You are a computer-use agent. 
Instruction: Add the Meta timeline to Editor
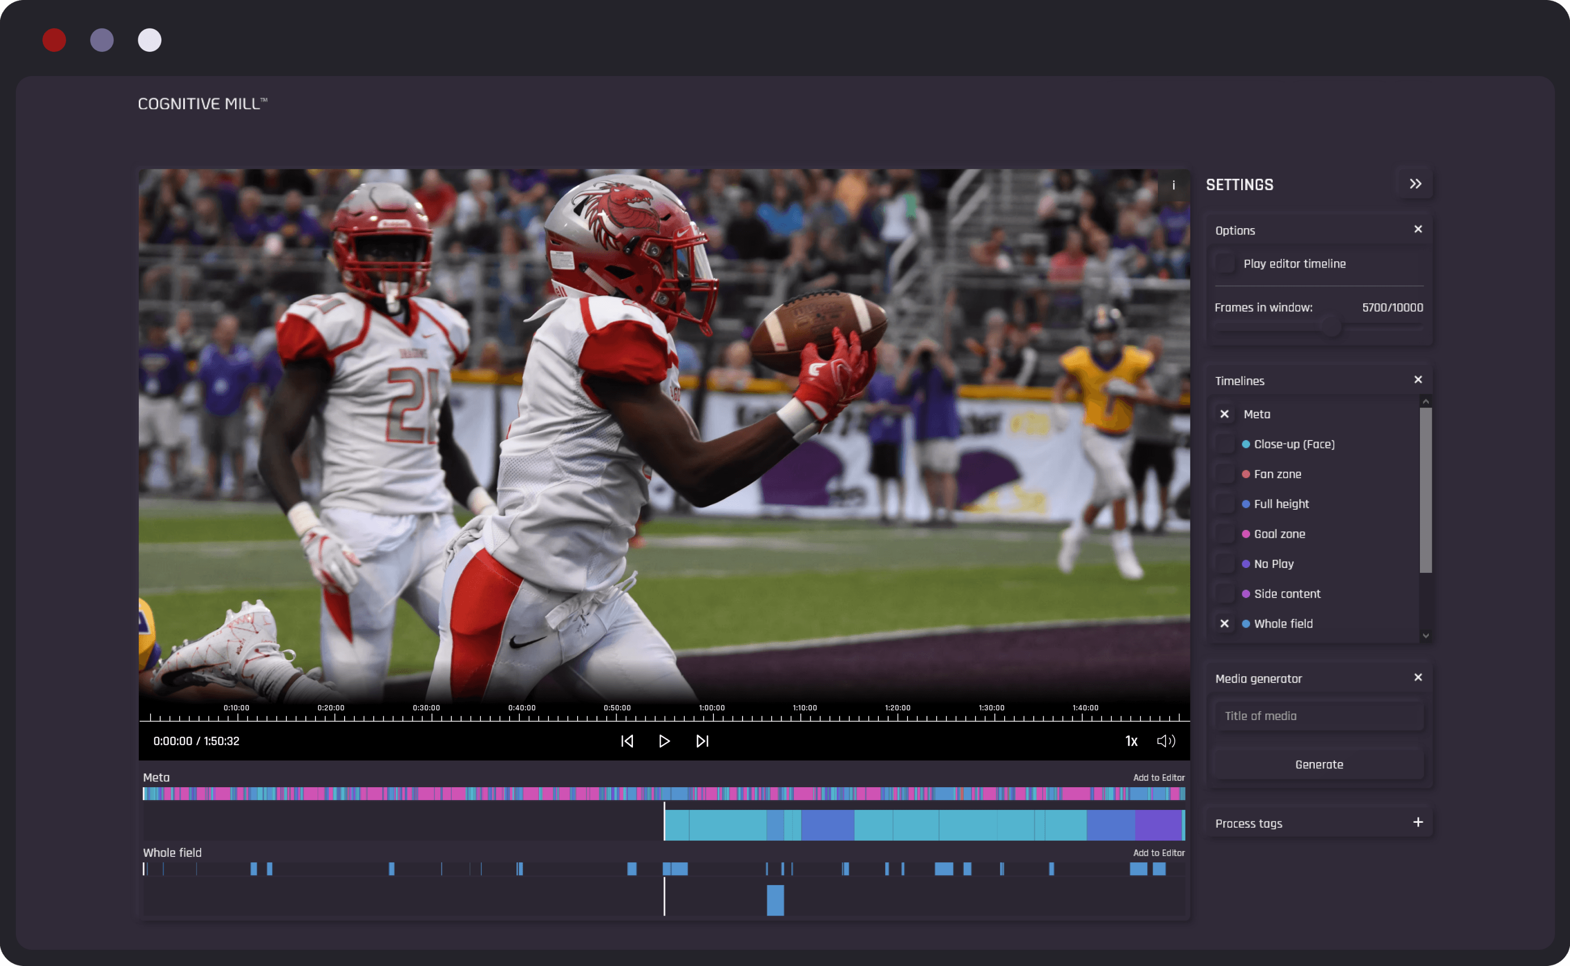1159,777
